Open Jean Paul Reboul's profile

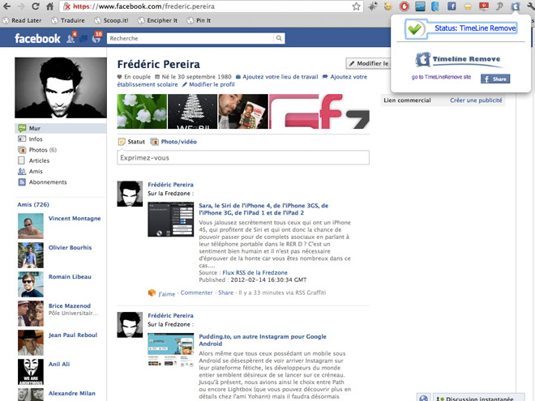coord(73,335)
